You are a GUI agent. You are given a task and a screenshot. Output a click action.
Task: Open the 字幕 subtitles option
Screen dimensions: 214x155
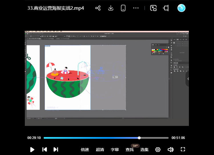[x=115, y=150]
